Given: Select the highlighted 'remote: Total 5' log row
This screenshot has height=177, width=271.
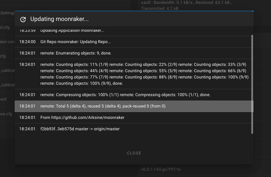Looking at the screenshot, I should (103, 106).
